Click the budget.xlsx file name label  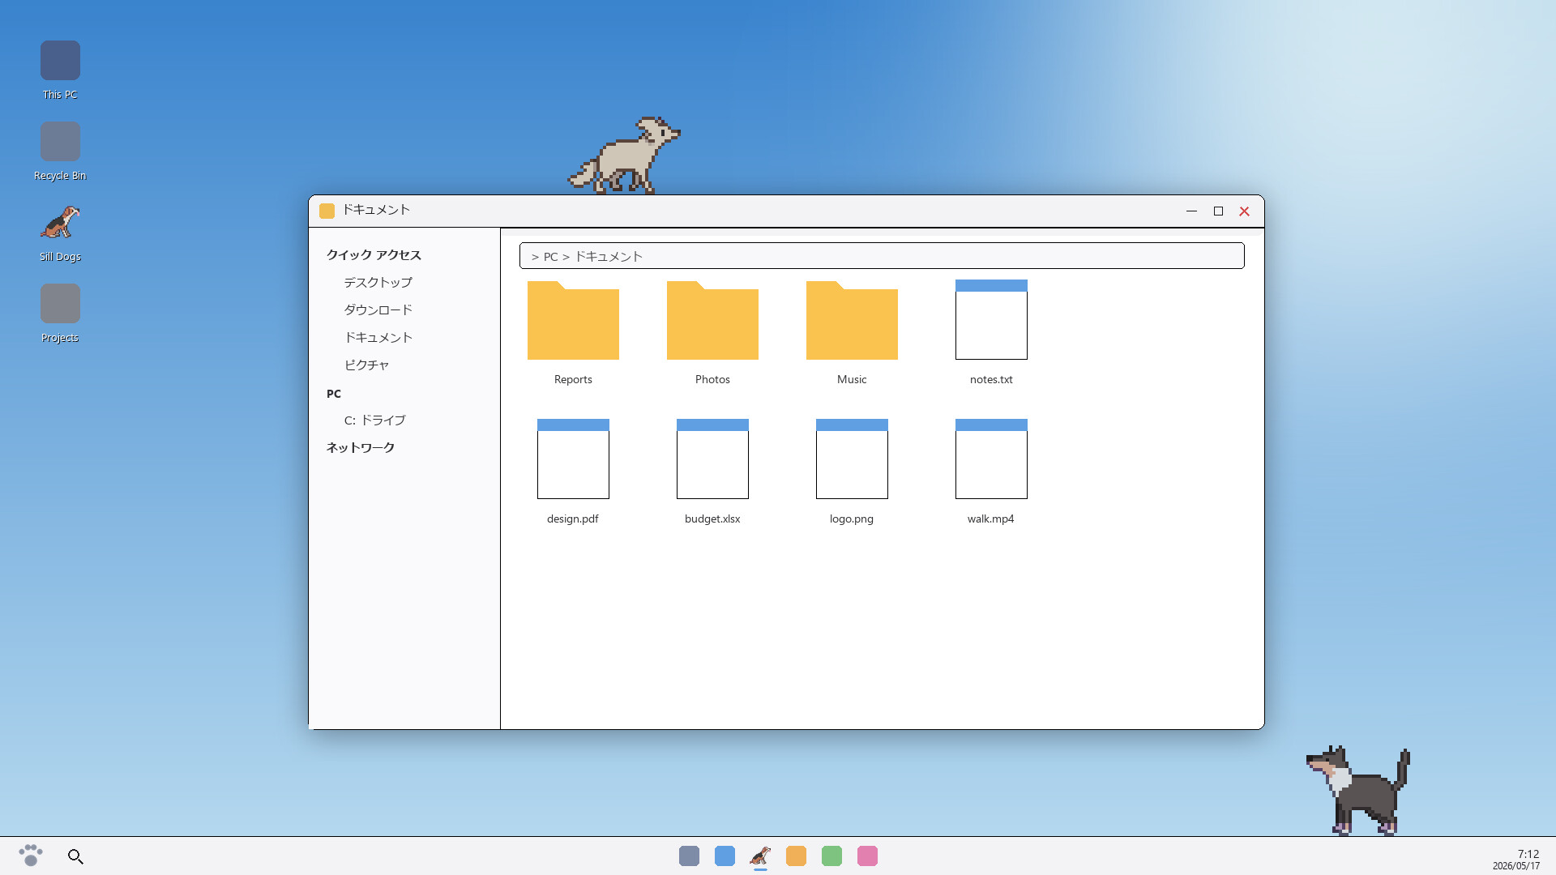click(x=712, y=519)
